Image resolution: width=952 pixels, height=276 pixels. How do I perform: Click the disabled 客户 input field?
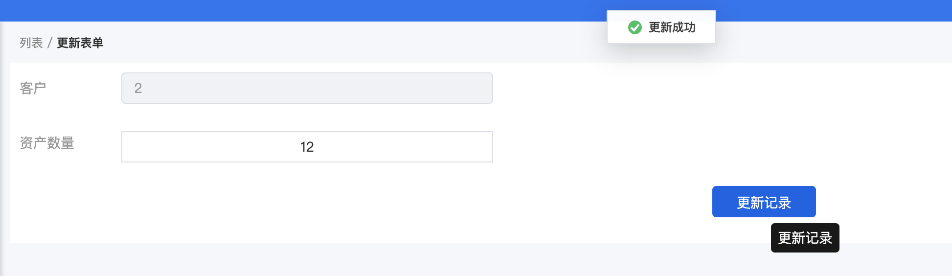[x=307, y=88]
